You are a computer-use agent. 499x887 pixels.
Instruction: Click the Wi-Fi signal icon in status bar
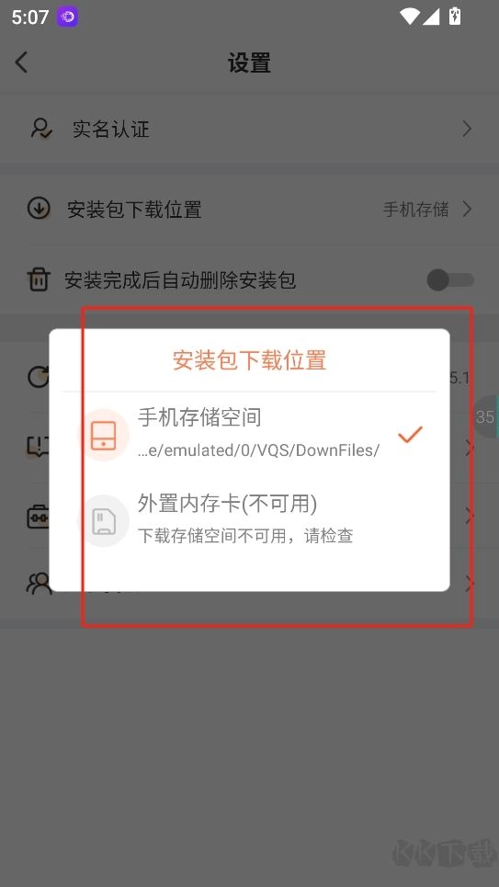coord(408,17)
